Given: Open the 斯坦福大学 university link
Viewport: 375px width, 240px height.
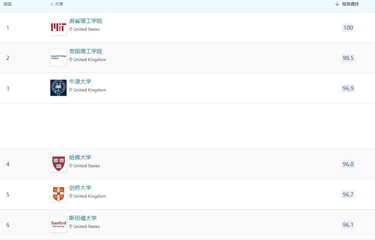Looking at the screenshot, I should point(83,218).
